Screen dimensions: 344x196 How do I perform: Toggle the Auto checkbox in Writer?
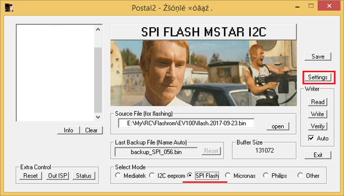[x=311, y=138]
